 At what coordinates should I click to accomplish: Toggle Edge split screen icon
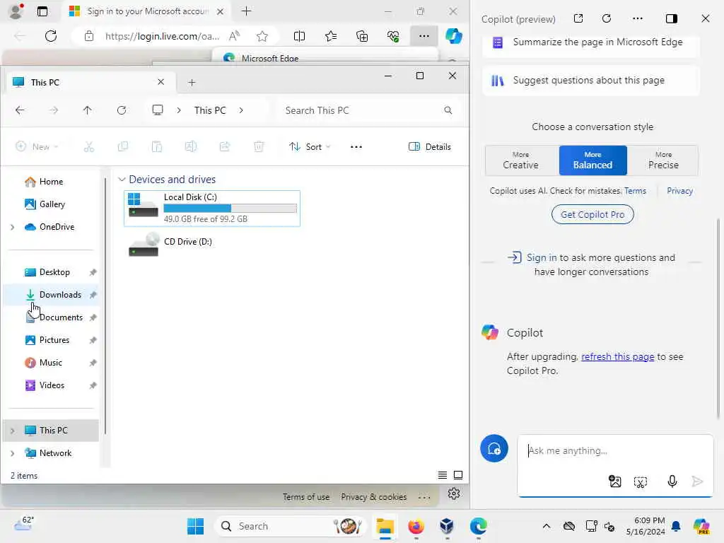pos(299,36)
